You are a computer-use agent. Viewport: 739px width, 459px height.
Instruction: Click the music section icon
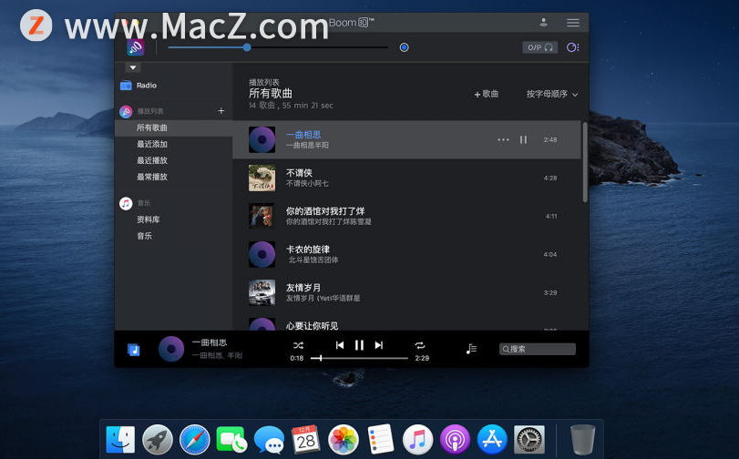126,203
